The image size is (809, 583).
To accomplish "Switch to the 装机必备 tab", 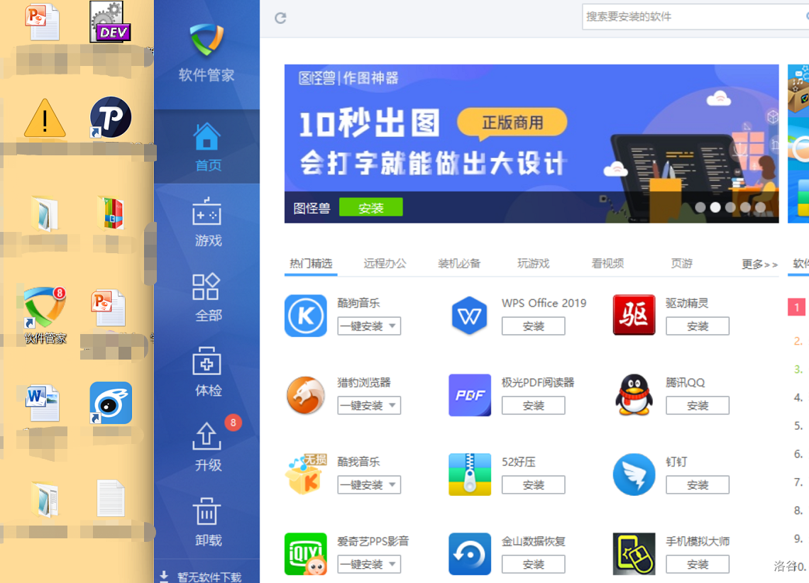I will point(459,264).
